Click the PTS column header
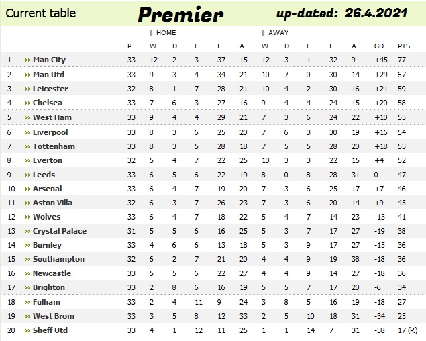The height and width of the screenshot is (341, 426). click(403, 46)
